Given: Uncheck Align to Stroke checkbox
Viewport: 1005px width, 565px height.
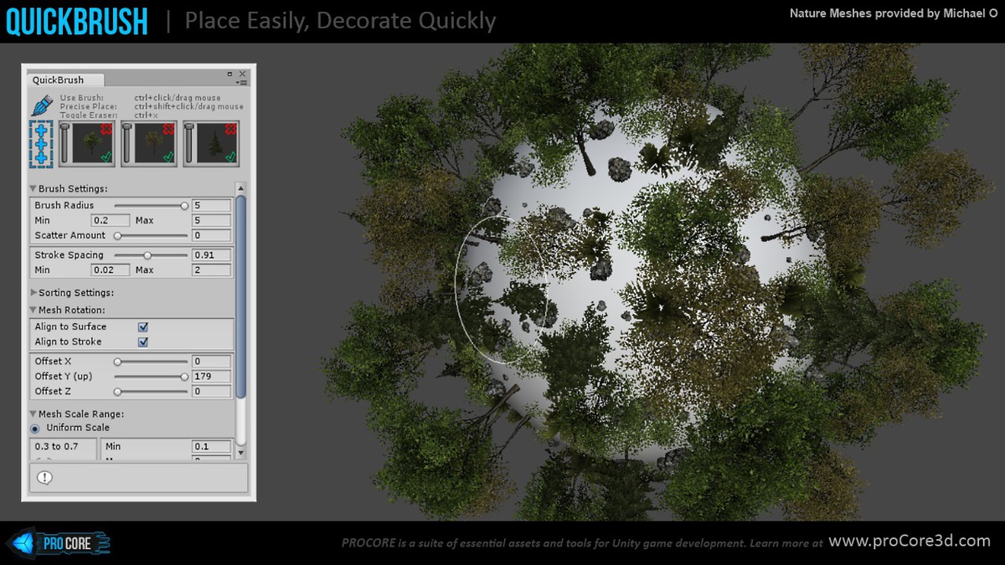Looking at the screenshot, I should point(142,342).
